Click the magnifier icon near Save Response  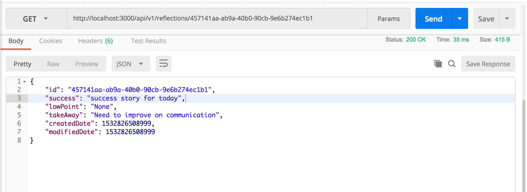click(452, 64)
